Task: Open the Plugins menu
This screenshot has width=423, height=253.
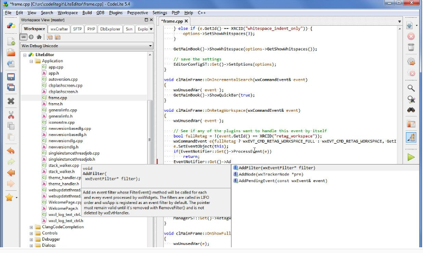Action: coord(116,13)
